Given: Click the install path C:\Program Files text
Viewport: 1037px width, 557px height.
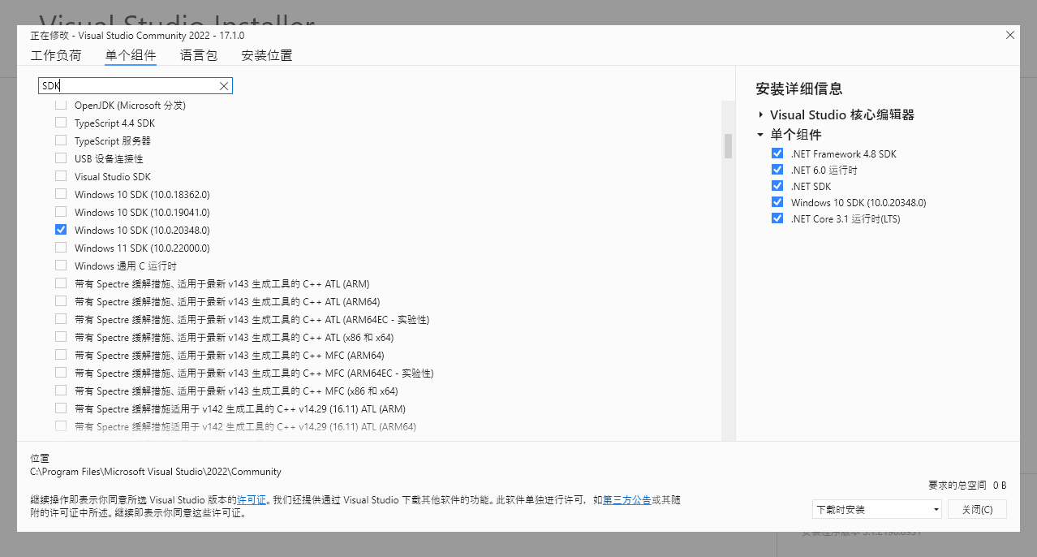Looking at the screenshot, I should pyautogui.click(x=156, y=472).
